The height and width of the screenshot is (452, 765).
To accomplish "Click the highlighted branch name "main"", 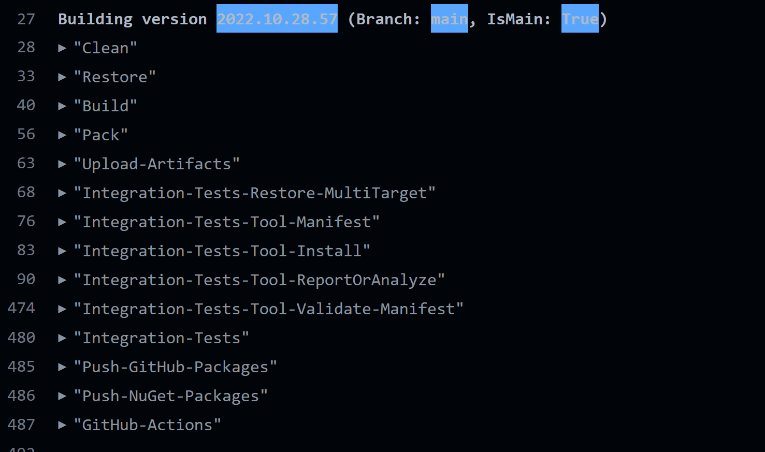I will (449, 19).
